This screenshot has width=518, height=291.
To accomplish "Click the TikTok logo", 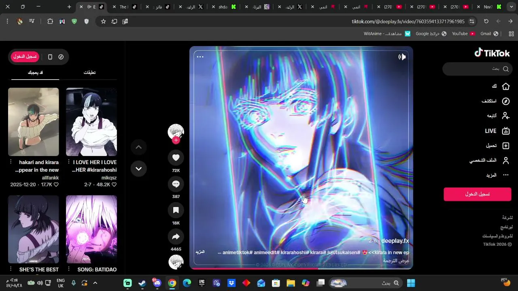I will click(492, 53).
